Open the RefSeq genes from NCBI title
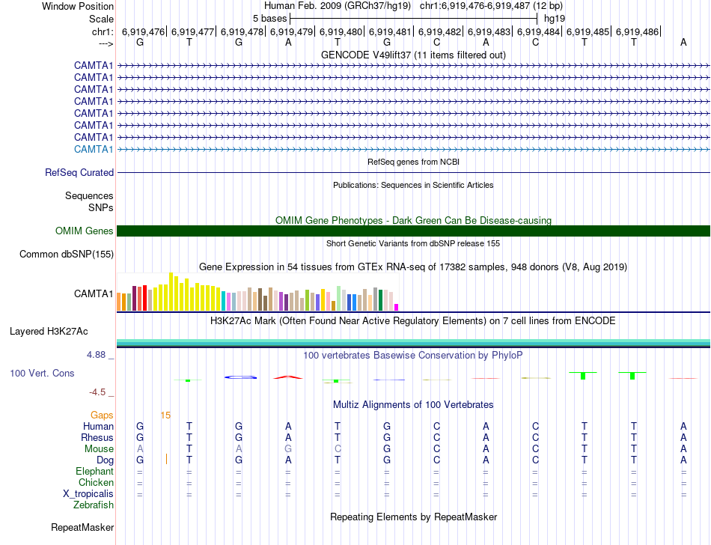711x545 pixels. pos(413,162)
